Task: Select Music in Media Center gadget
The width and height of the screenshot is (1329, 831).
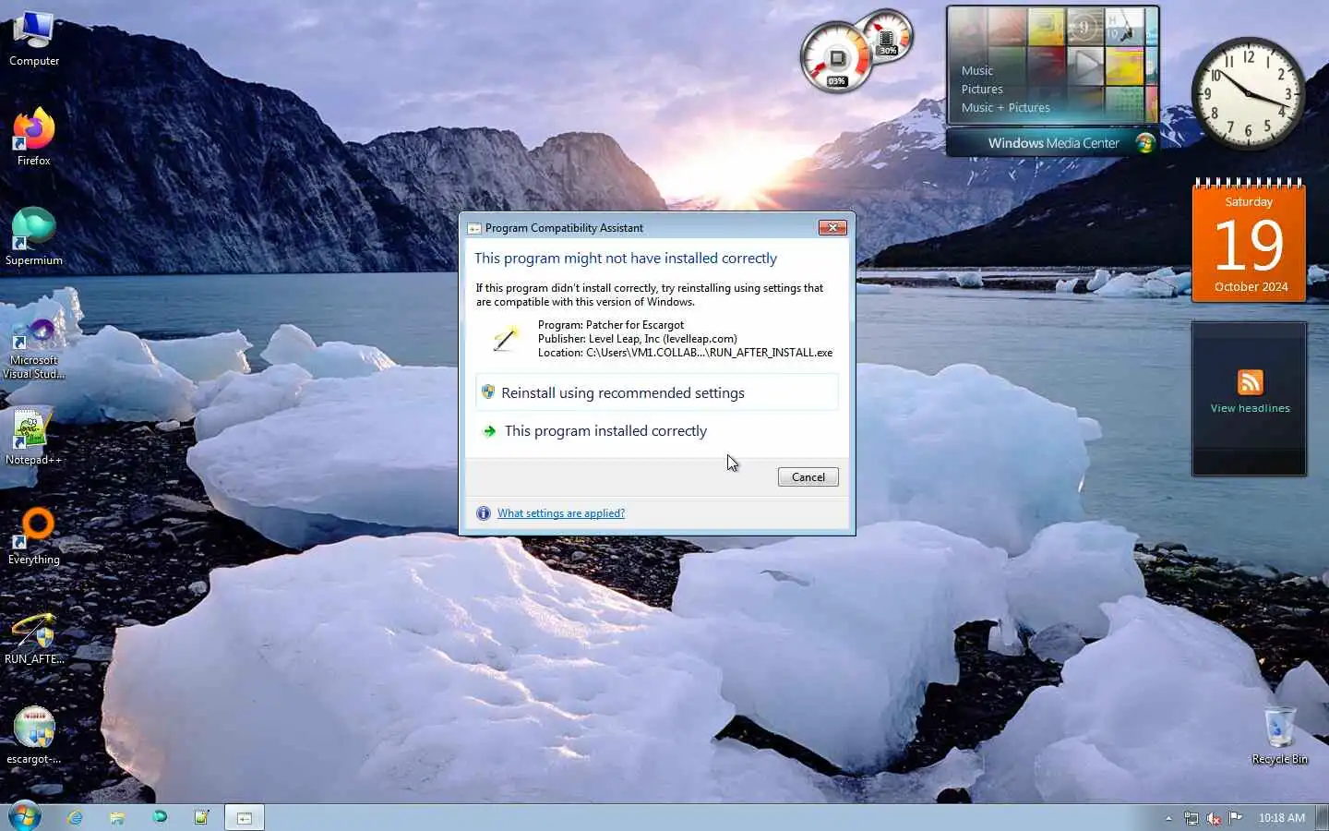Action: coord(977,71)
